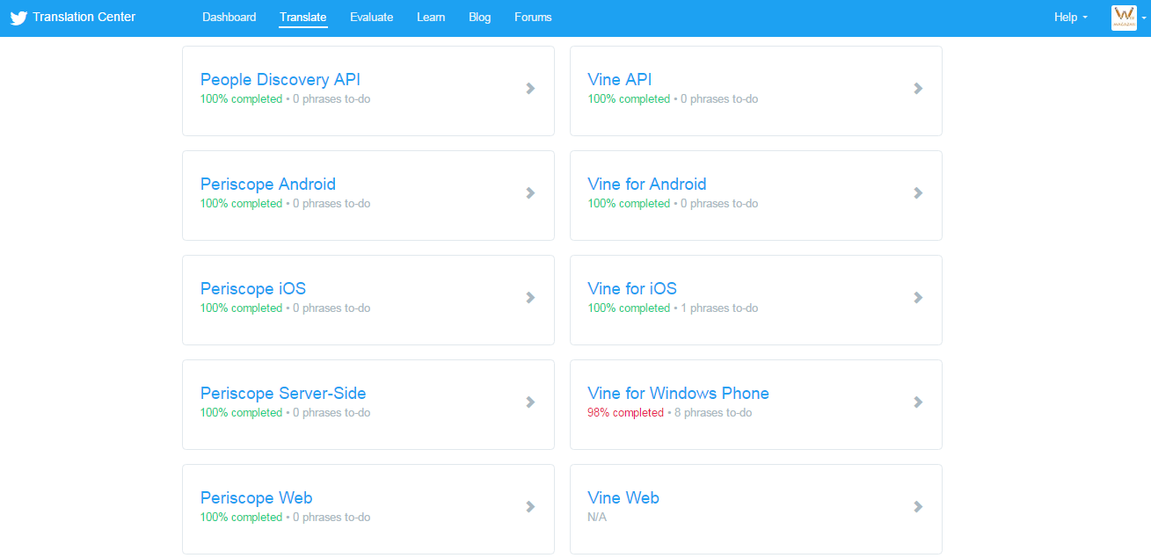The image size is (1151, 558).
Task: Click the caret next to profile avatar
Action: click(x=1144, y=18)
